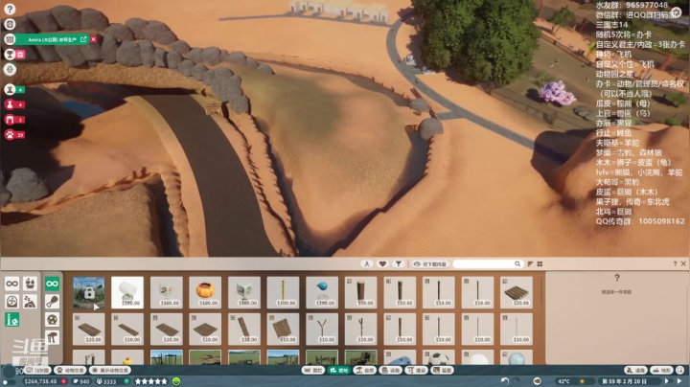
Task: Select the blue teardrop feeder item
Action: click(322, 292)
